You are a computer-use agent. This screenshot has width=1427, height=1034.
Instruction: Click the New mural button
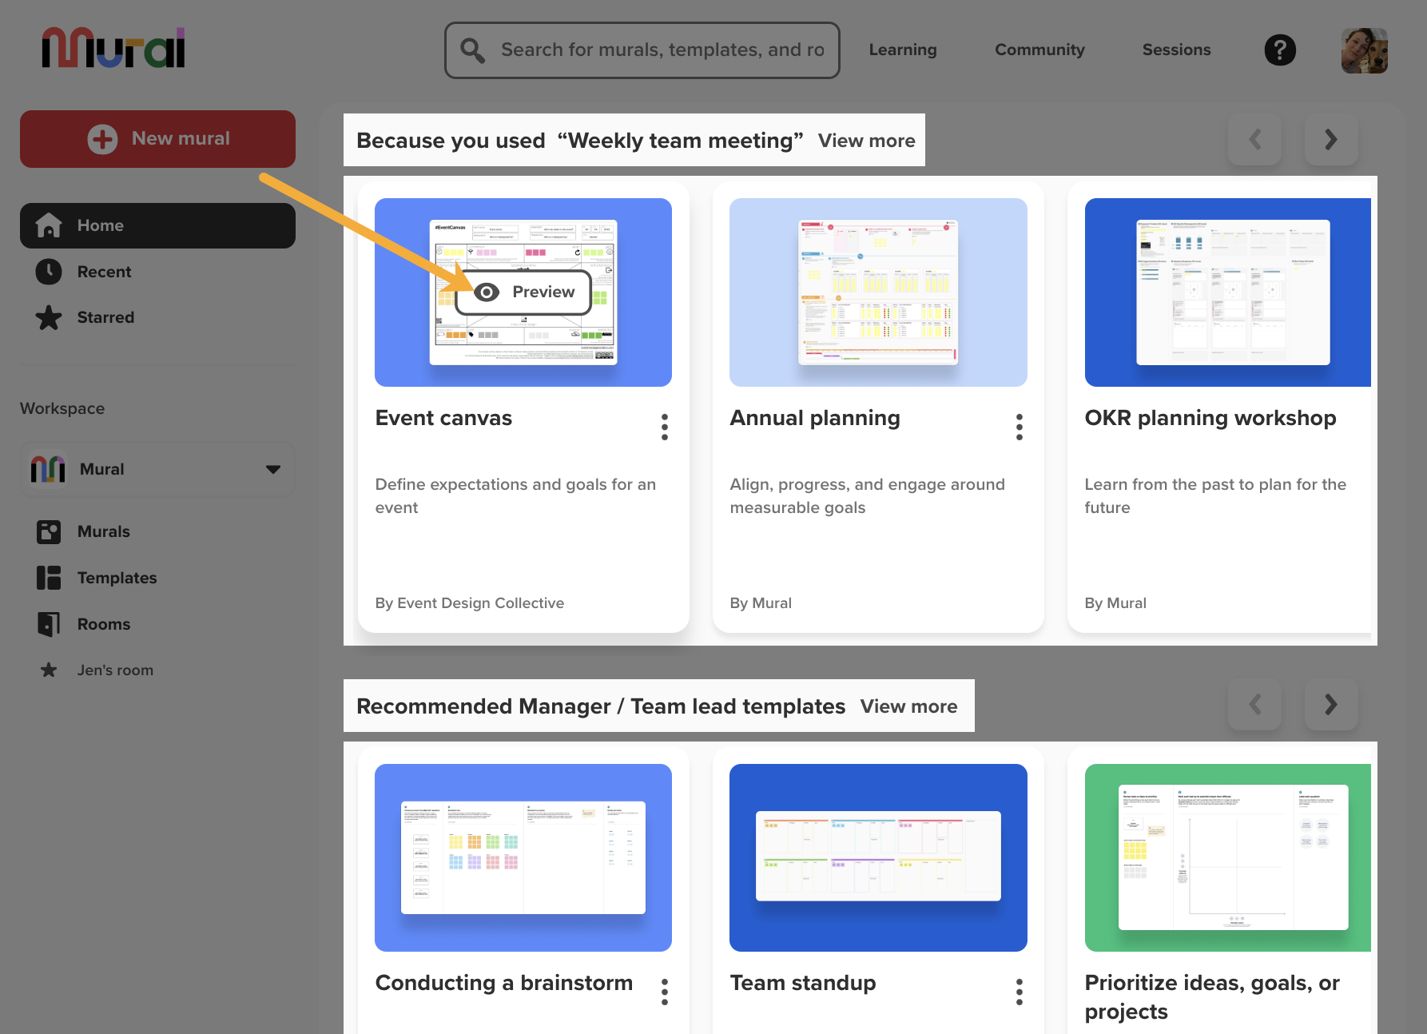pos(157,139)
